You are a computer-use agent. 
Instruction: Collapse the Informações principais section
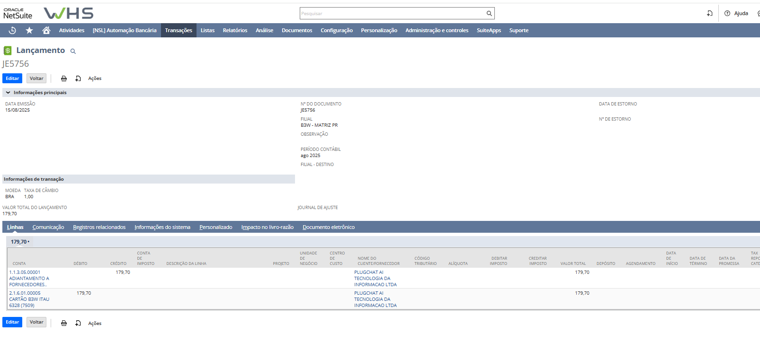(8, 93)
